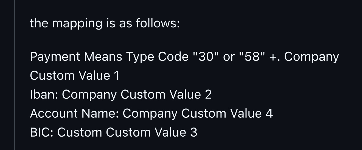Click the digit "4" ending the Account Name line

pyautogui.click(x=269, y=114)
